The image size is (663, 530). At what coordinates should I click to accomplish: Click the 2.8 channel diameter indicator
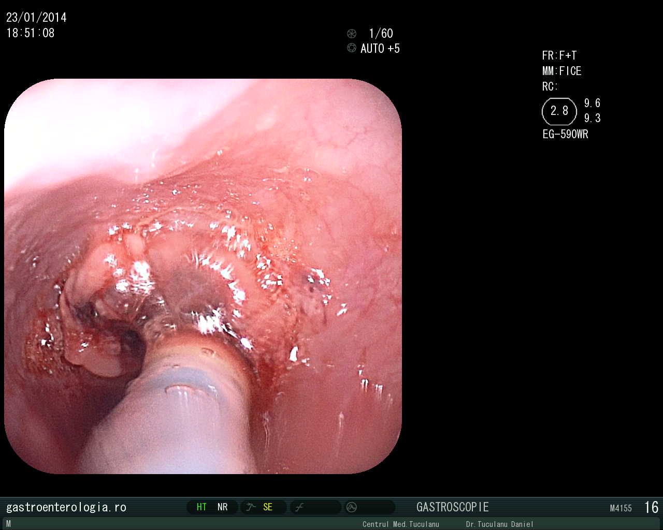[559, 111]
